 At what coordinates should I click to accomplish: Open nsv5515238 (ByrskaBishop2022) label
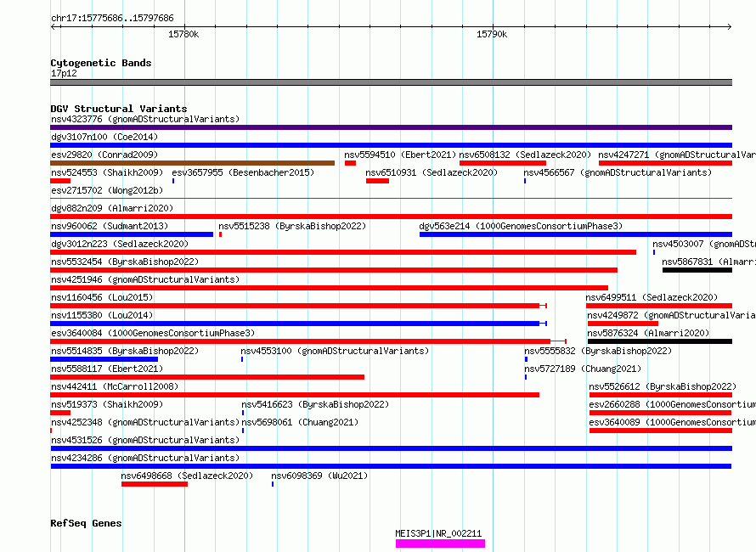292,226
